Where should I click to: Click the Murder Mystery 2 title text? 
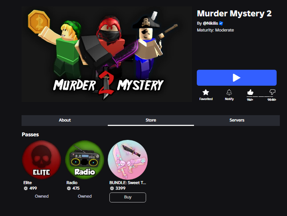point(234,14)
